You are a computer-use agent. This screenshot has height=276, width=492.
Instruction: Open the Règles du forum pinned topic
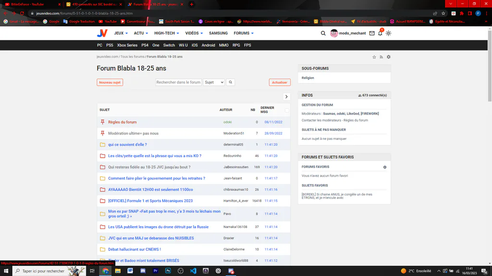[x=123, y=122]
